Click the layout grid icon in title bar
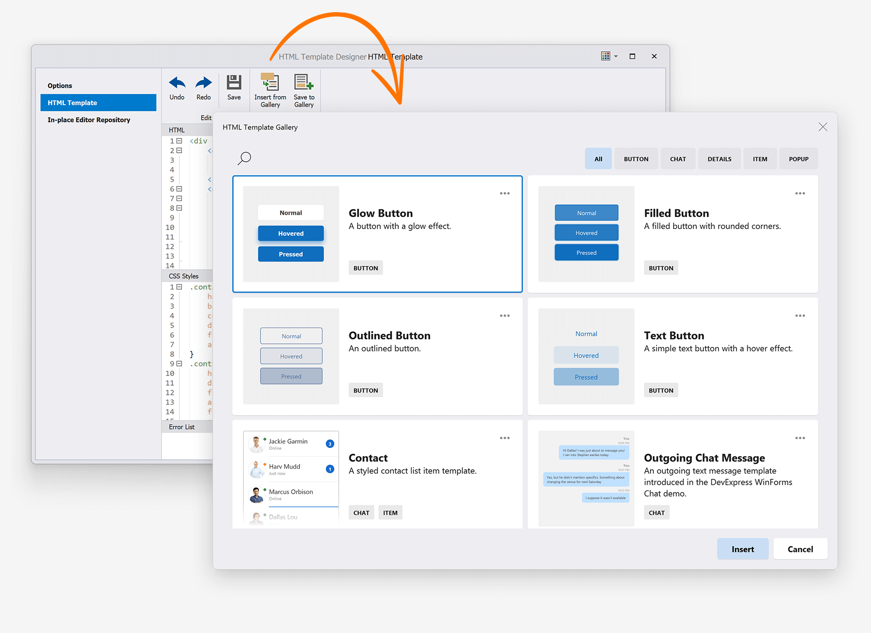Image resolution: width=871 pixels, height=633 pixels. (605, 56)
